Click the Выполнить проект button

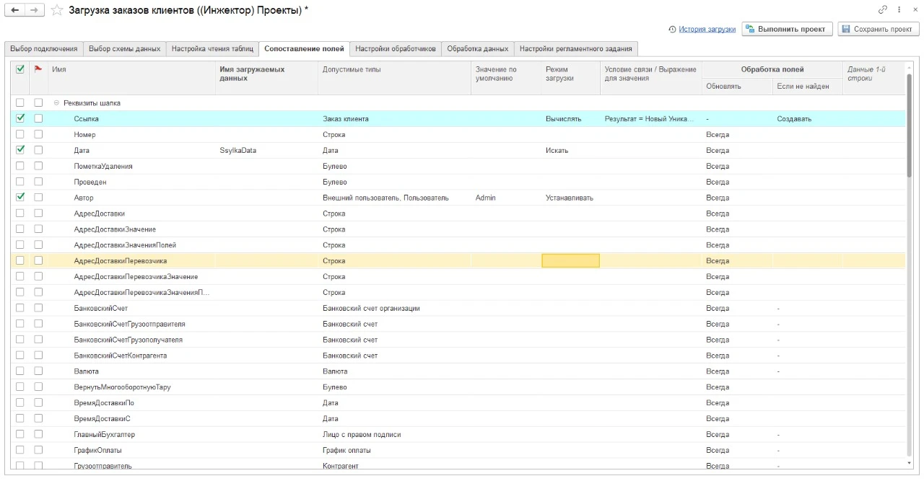(788, 30)
